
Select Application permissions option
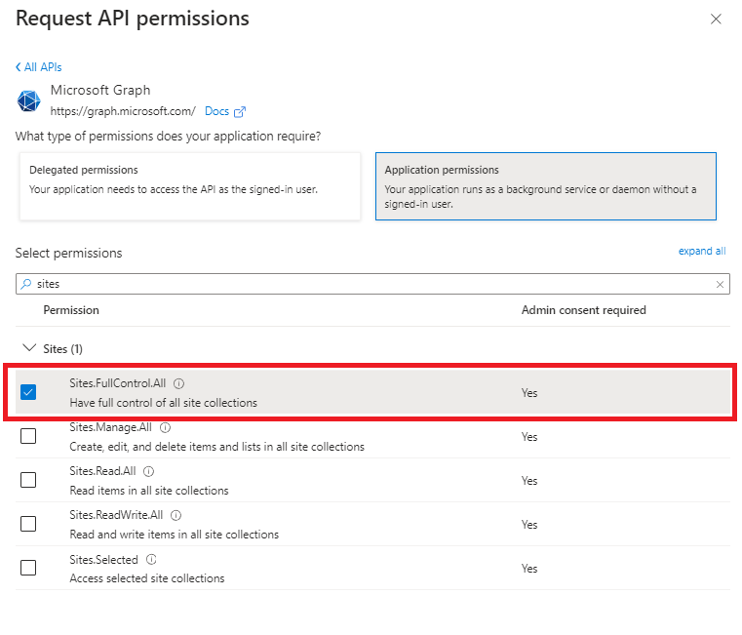click(545, 185)
